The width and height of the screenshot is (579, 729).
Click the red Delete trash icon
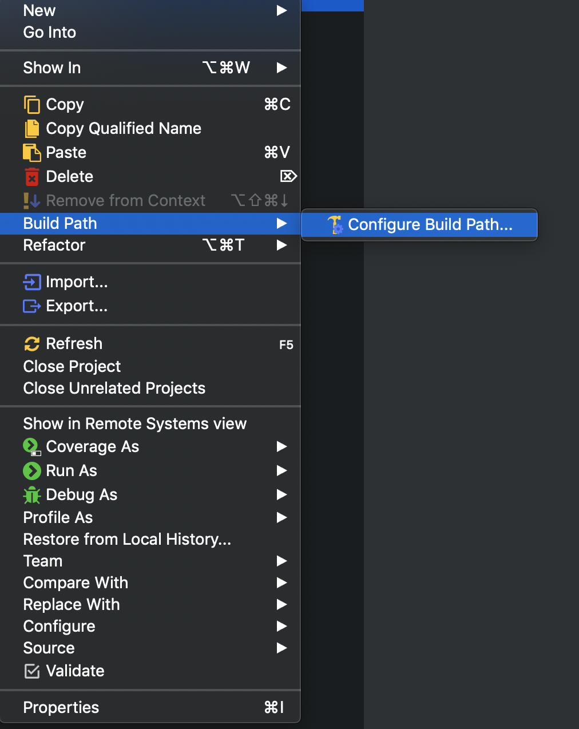click(32, 177)
